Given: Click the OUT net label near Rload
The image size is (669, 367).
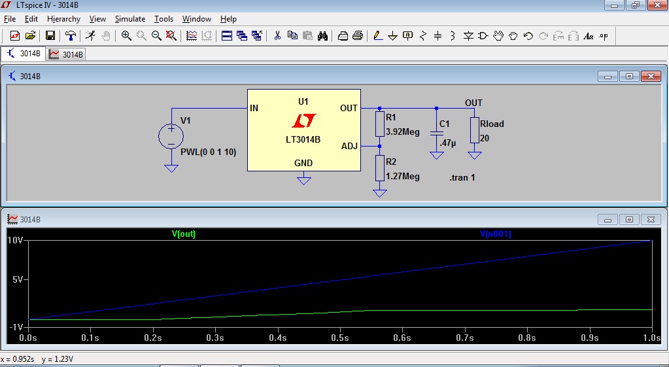Looking at the screenshot, I should pos(473,103).
